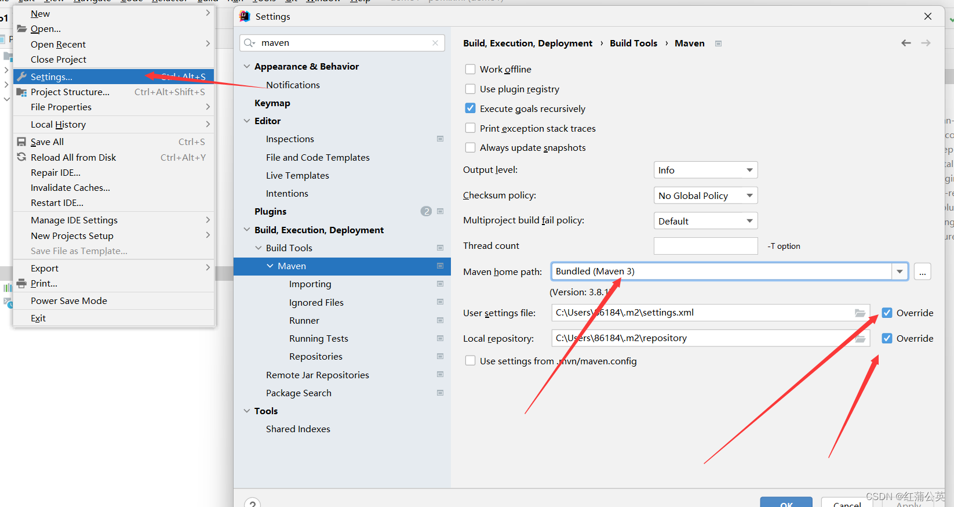Open the Checksum policy dropdown
This screenshot has height=507, width=954.
tap(705, 195)
